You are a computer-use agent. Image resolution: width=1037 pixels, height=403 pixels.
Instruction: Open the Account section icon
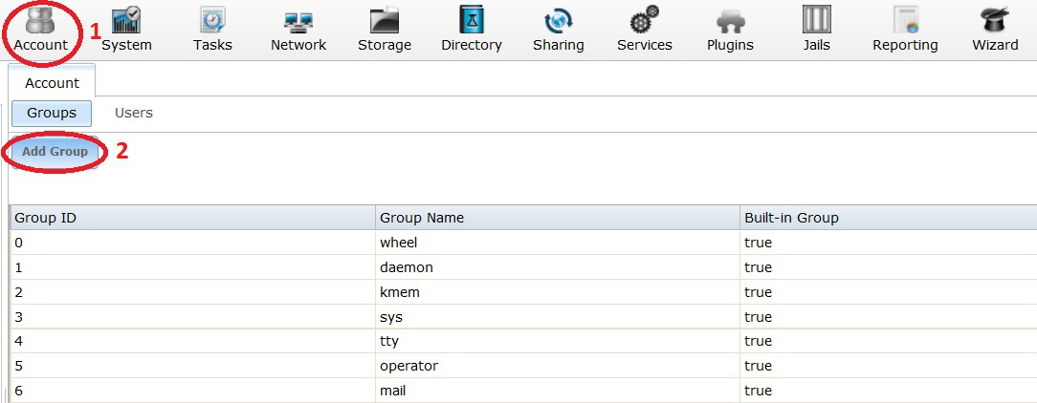[40, 21]
